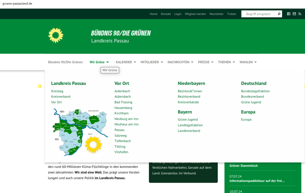This screenshot has width=305, height=193.
Task: Open the NACHRICHTEN dropdown menu
Action: click(x=180, y=62)
